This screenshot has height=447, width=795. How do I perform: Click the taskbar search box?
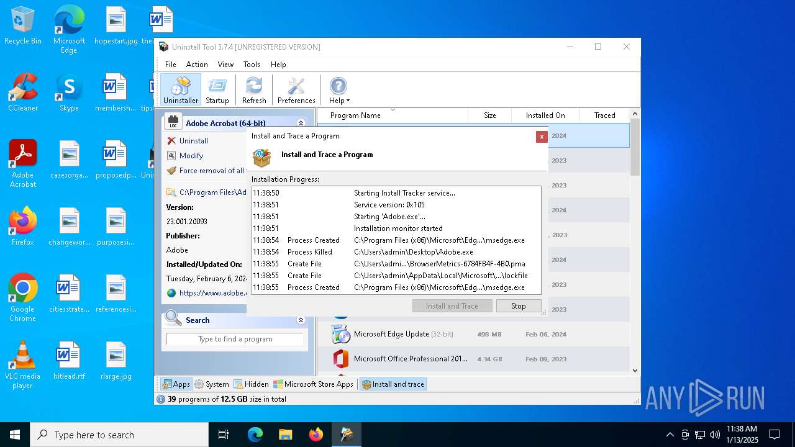point(119,435)
